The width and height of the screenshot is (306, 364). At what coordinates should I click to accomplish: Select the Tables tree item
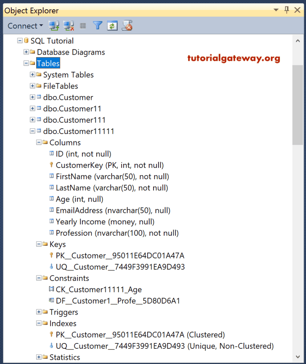pos(48,63)
